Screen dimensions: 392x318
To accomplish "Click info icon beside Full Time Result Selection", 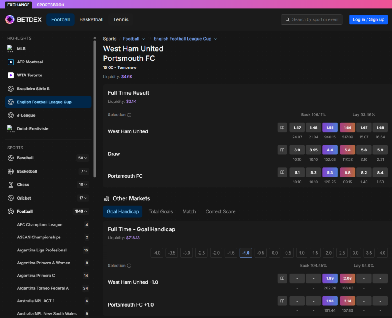I will coord(129,115).
